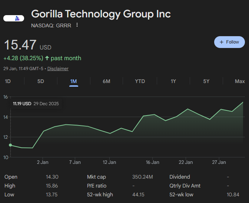249x203 pixels.
Task: Click the Mkt cap value 350.24M
Action: coord(143,177)
